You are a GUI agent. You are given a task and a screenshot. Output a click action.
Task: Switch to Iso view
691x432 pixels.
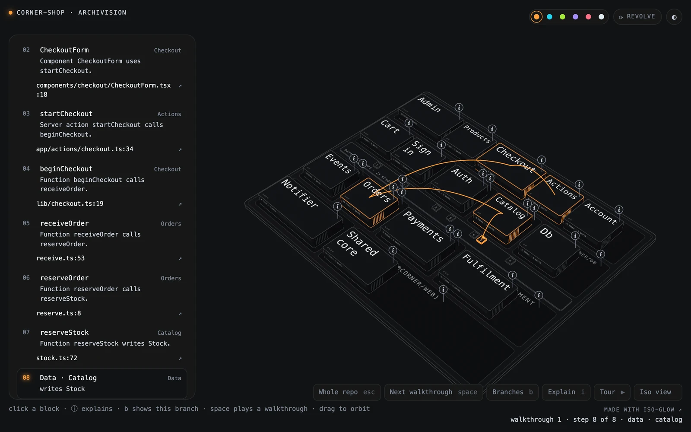658,392
